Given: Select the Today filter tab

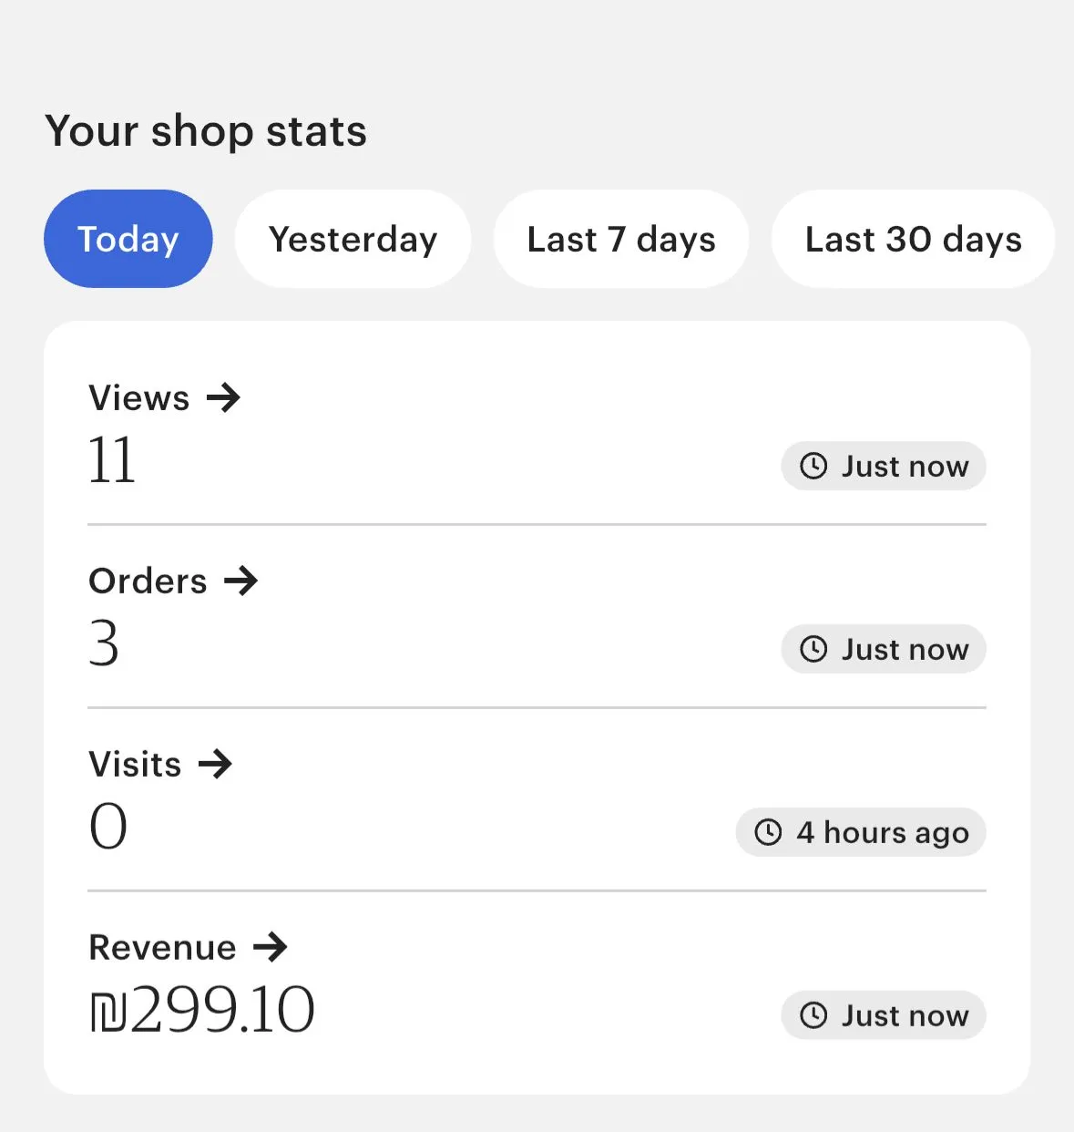Looking at the screenshot, I should coord(128,240).
